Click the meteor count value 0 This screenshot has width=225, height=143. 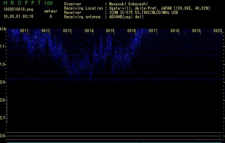tap(51, 16)
